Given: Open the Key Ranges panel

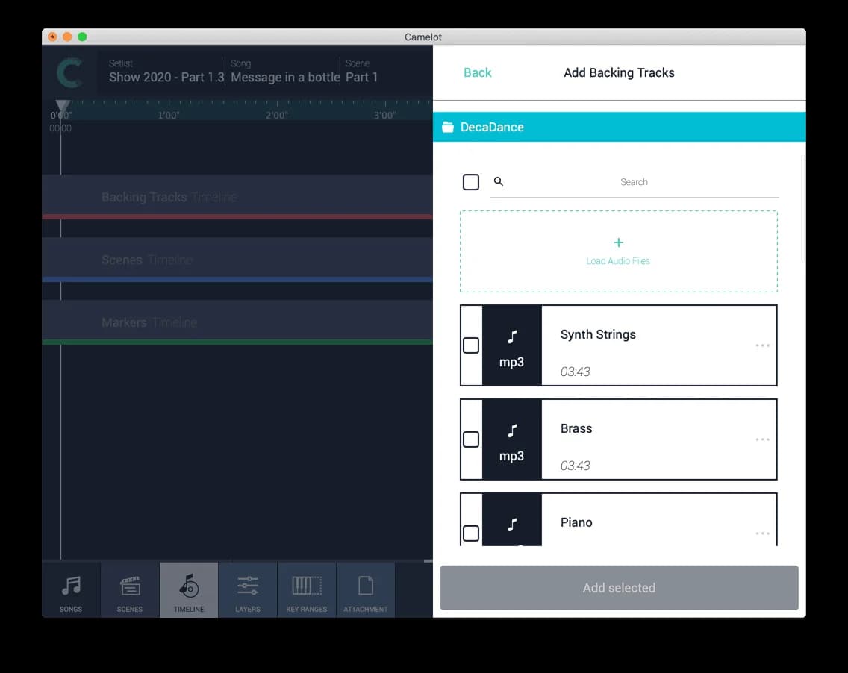Looking at the screenshot, I should click(307, 589).
